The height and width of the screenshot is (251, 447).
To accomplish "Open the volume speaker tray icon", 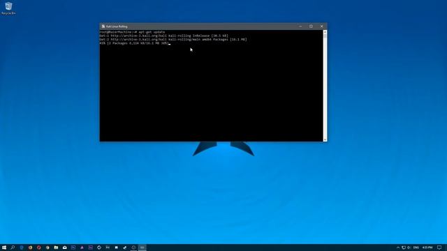I will [x=409, y=248].
